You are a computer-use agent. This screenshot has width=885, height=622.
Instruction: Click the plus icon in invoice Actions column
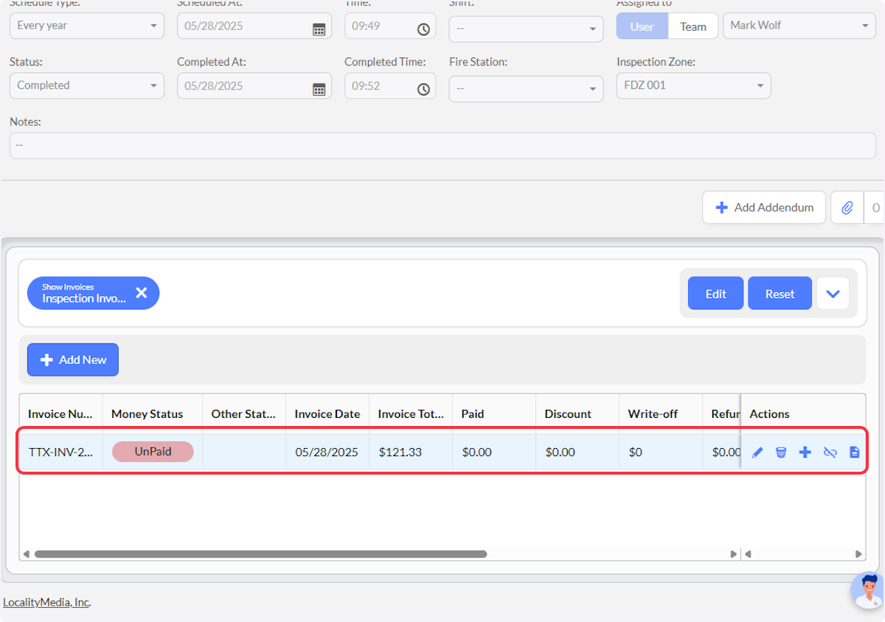(x=805, y=452)
